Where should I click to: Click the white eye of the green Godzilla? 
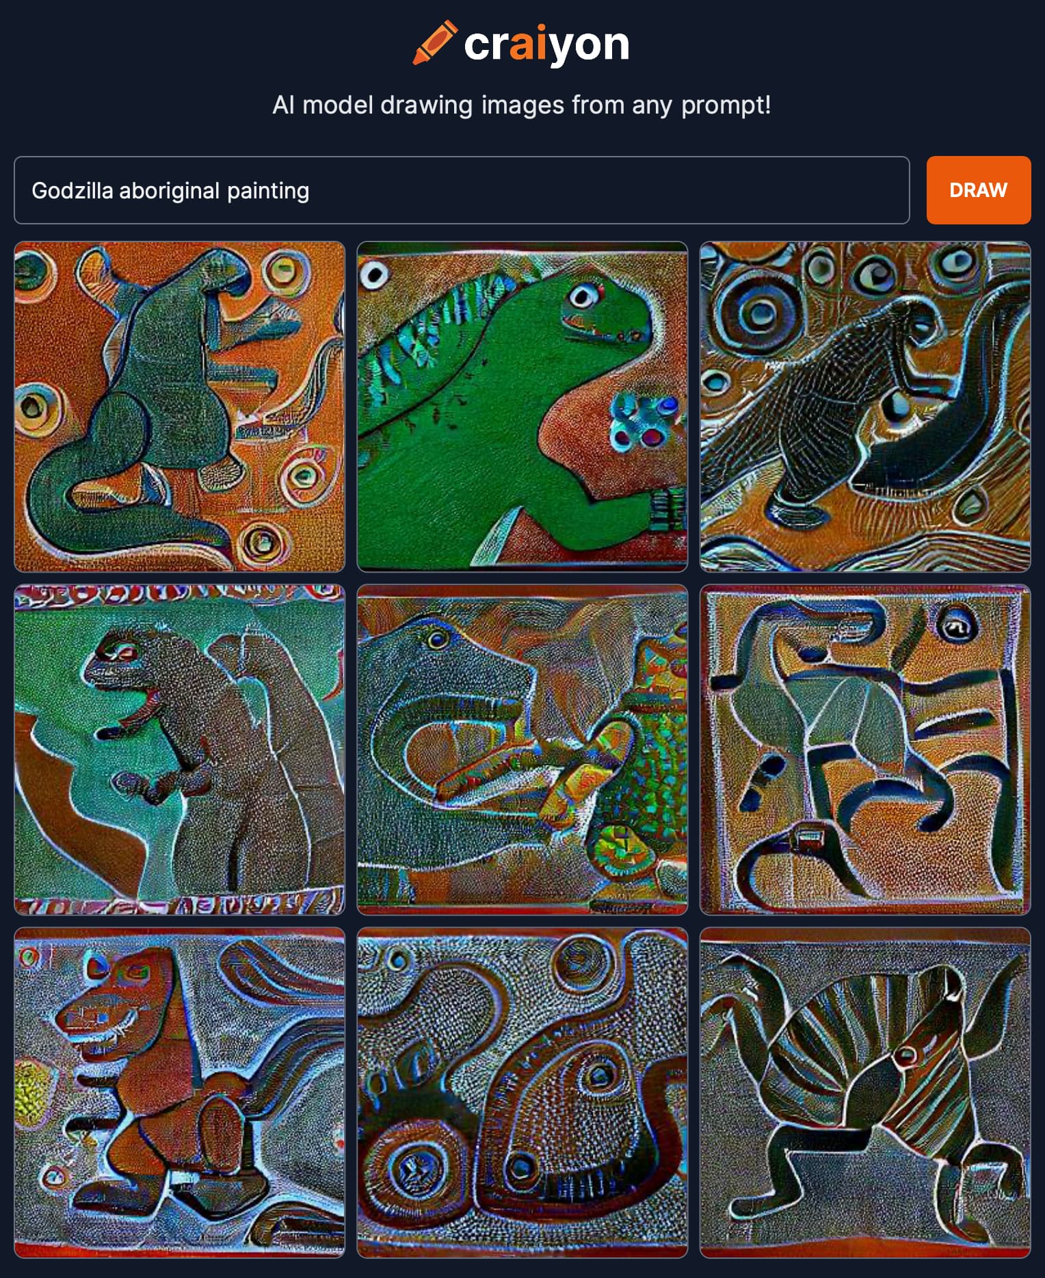[584, 297]
